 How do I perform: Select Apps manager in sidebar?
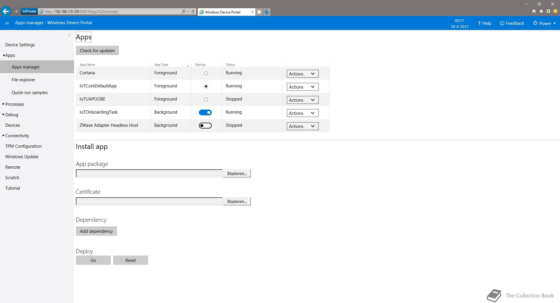tap(37, 67)
